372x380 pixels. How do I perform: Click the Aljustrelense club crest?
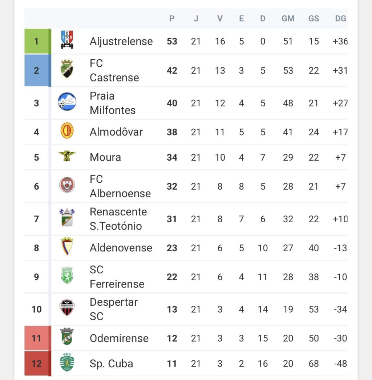pyautogui.click(x=67, y=41)
